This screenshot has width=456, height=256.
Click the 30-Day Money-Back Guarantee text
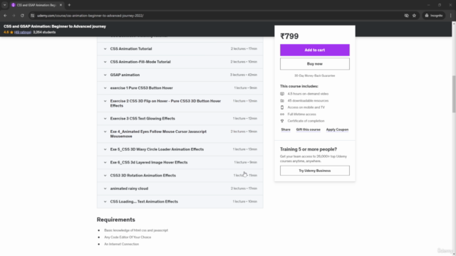(315, 76)
